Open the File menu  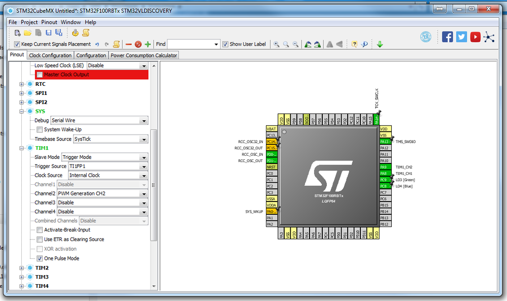point(13,22)
